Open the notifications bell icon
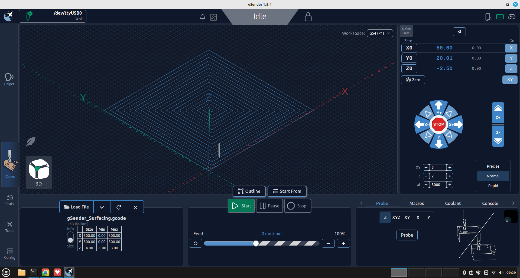The image size is (520, 278). coord(202,17)
